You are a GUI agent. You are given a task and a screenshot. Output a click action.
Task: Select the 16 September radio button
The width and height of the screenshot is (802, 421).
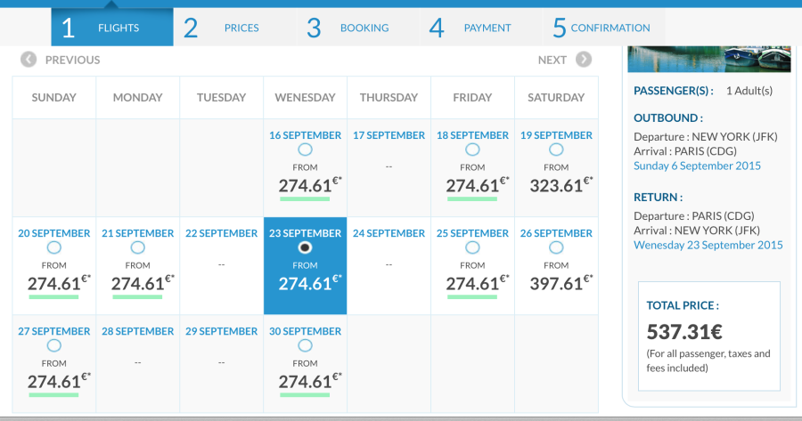coord(305,150)
